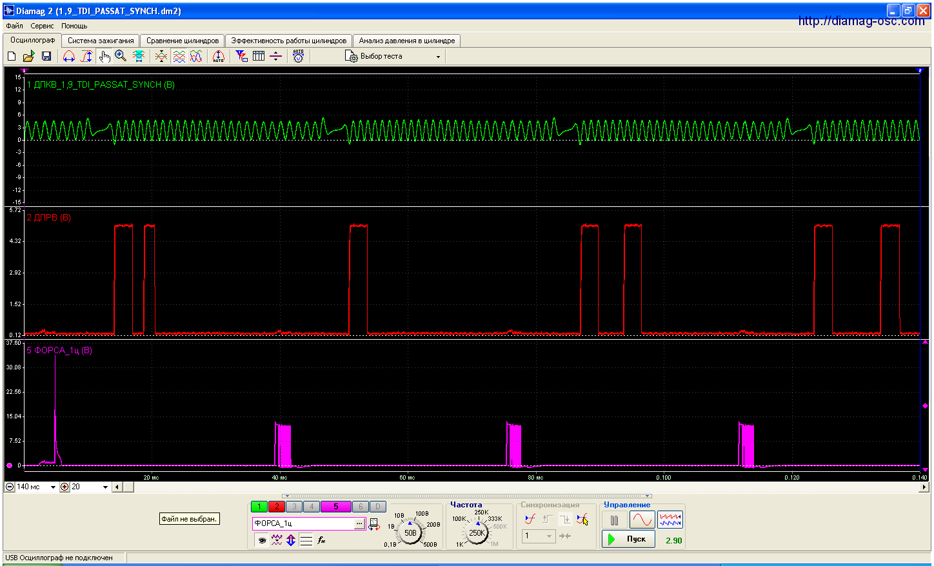This screenshot has height=566, width=934.
Task: Switch to the Осциллограф tab
Action: tap(33, 40)
